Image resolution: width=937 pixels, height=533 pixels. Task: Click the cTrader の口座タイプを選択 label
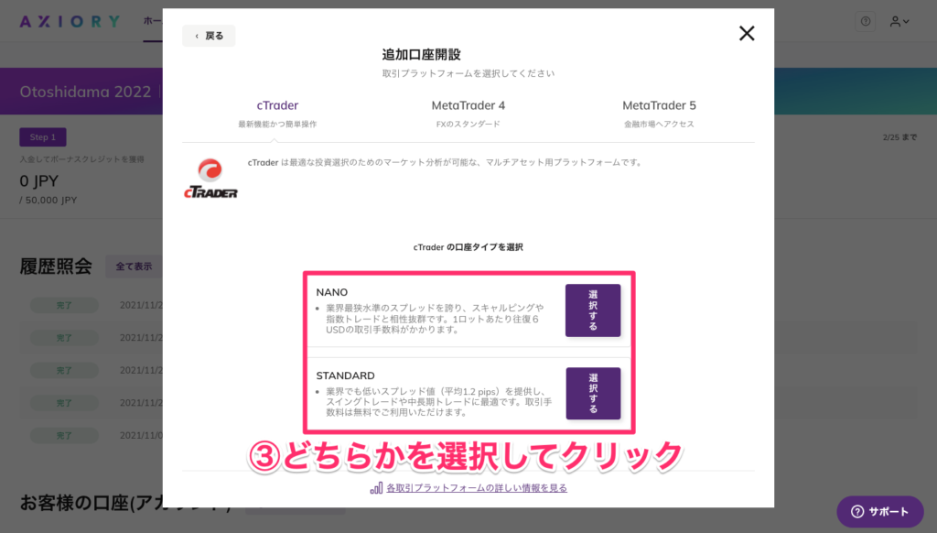468,247
